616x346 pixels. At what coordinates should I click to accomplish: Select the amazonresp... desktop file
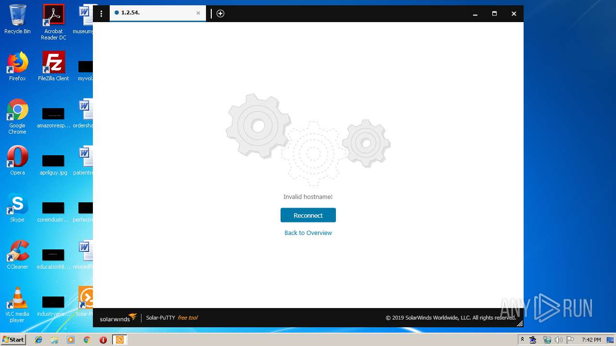click(53, 118)
